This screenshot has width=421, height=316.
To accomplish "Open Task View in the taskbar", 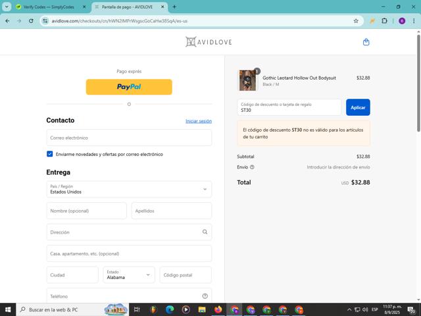I will (x=137, y=309).
